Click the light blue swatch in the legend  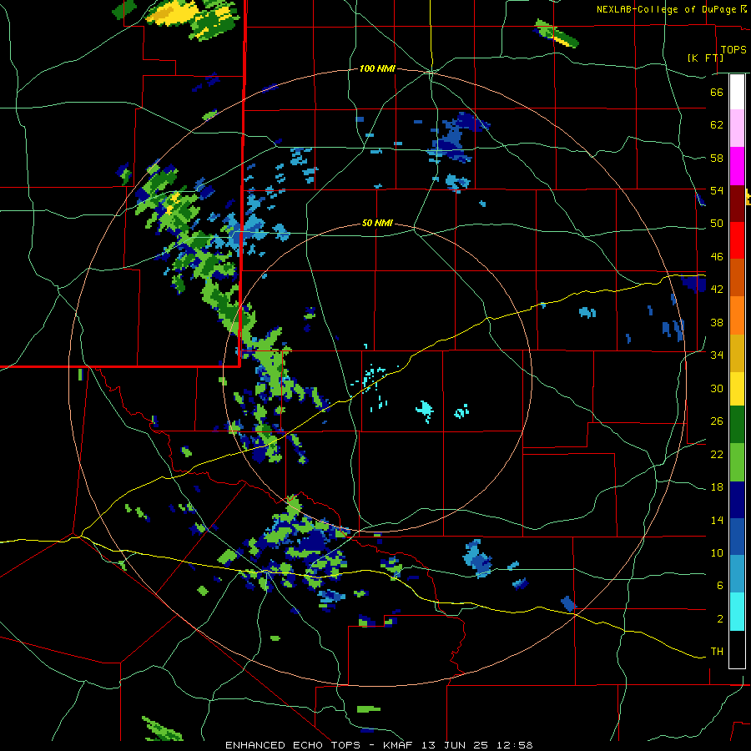[x=737, y=575]
